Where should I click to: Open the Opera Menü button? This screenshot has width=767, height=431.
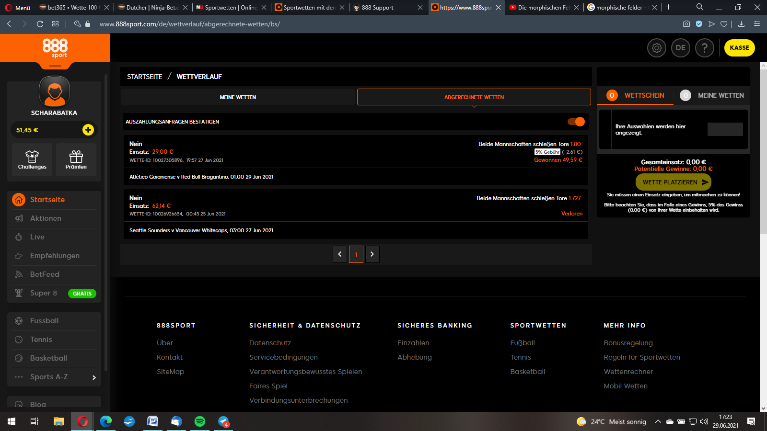point(18,7)
